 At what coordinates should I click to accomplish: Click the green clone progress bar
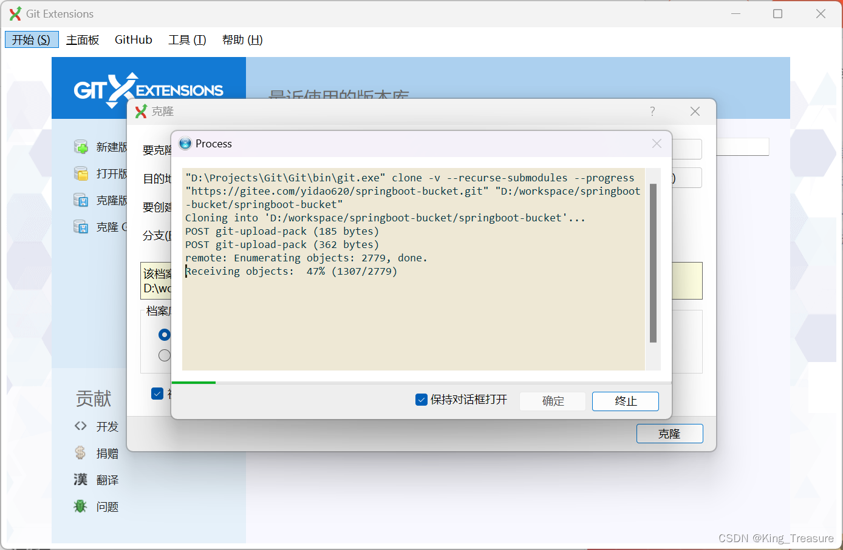pyautogui.click(x=194, y=383)
